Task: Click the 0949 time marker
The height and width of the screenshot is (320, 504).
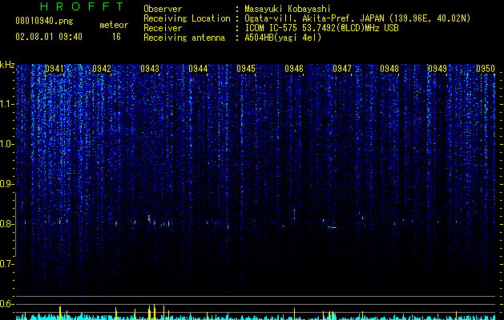Action: click(437, 69)
